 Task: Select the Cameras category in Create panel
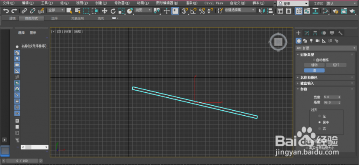pyautogui.click(x=317, y=41)
